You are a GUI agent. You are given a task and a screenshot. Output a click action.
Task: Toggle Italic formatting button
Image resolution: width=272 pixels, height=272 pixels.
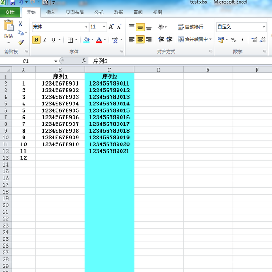(45, 40)
